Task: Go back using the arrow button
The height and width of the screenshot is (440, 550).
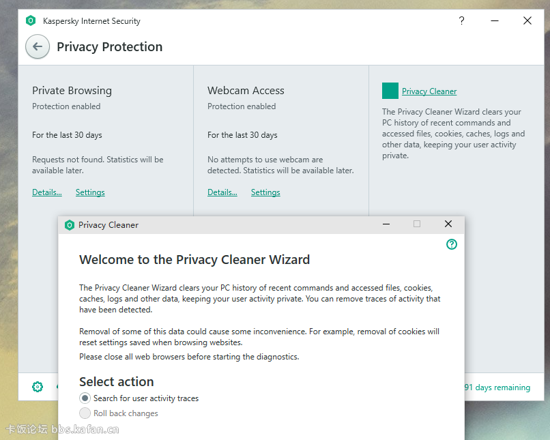Action: pos(38,46)
